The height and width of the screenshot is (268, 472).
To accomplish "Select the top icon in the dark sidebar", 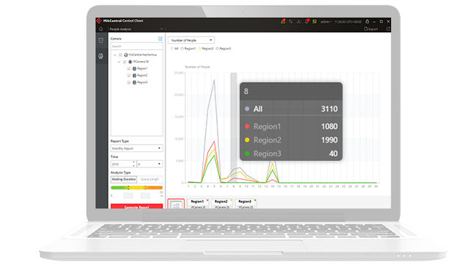I will coord(101,40).
